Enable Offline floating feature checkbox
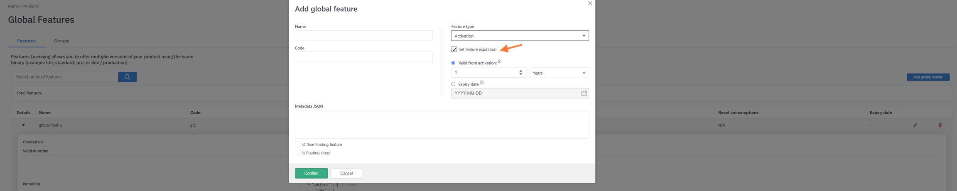 (x=297, y=144)
